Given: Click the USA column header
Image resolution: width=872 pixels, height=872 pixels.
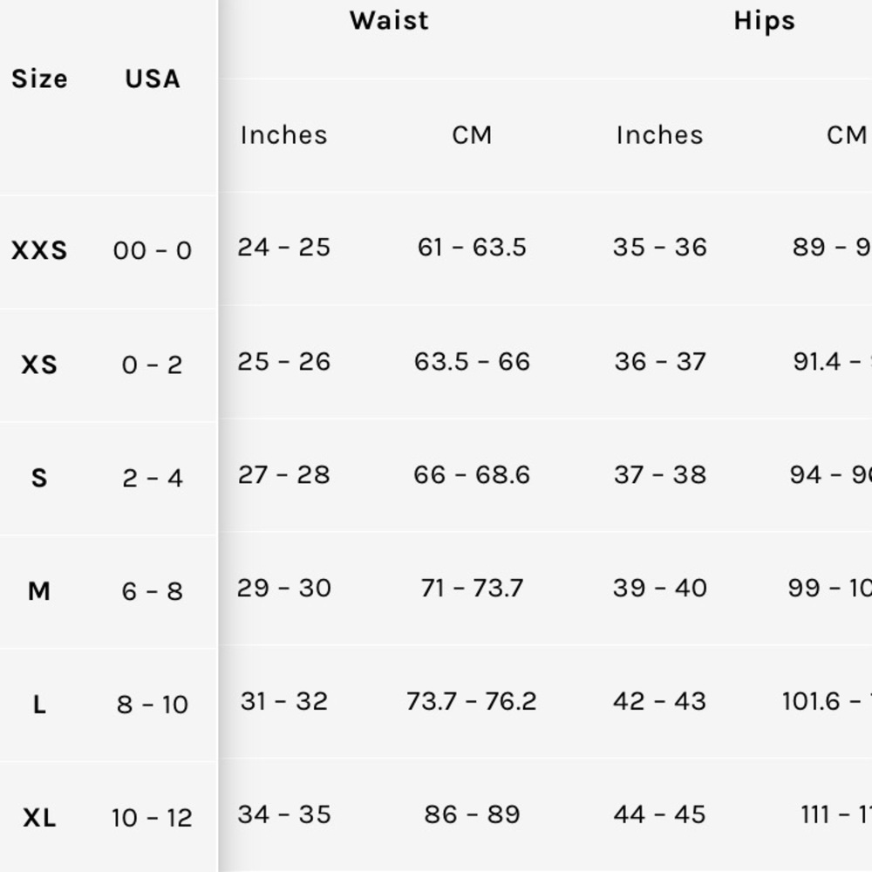Looking at the screenshot, I should [153, 79].
